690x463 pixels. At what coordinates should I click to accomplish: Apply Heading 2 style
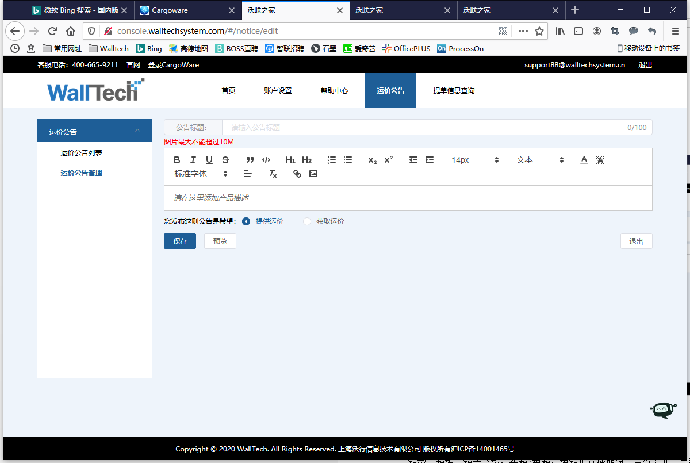[306, 160]
